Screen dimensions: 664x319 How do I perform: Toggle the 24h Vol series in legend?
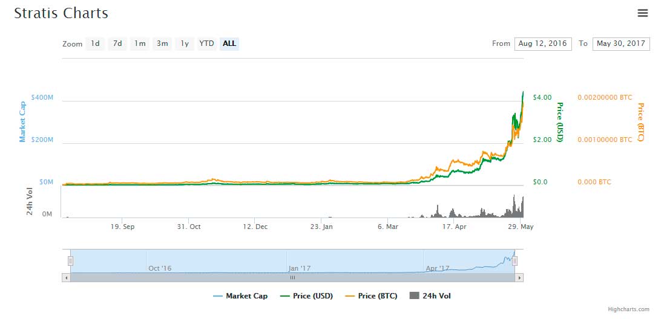(x=430, y=296)
